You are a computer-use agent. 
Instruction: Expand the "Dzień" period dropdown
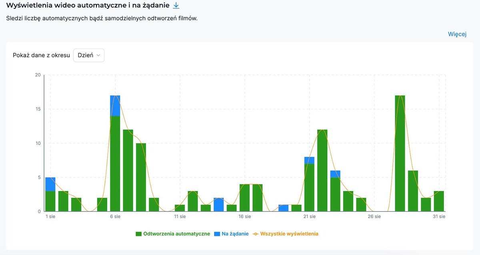click(88, 55)
